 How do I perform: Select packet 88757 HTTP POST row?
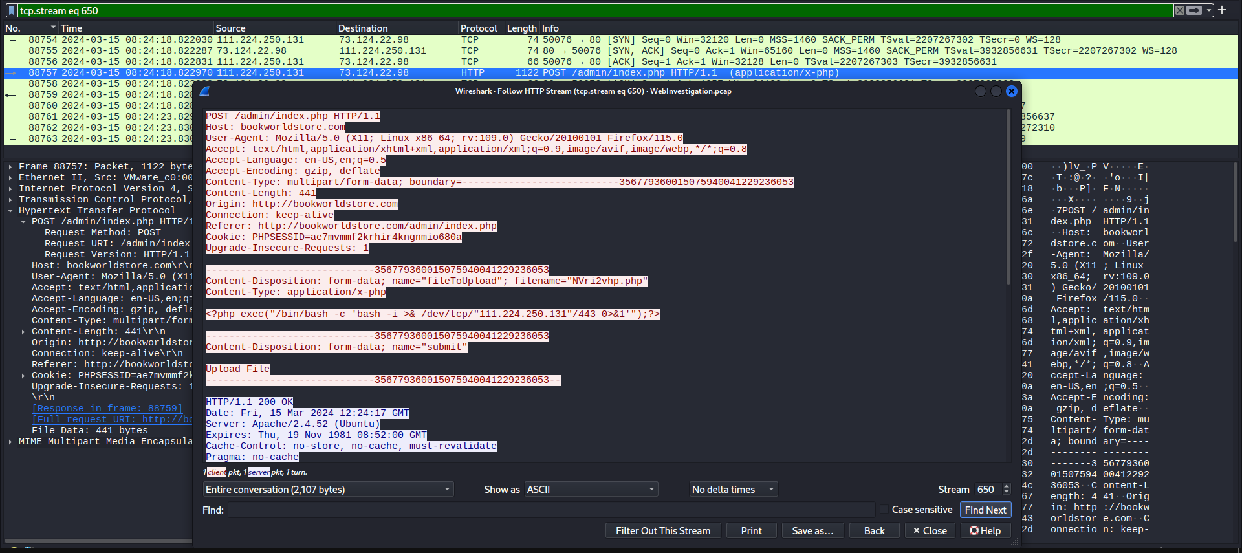point(621,73)
